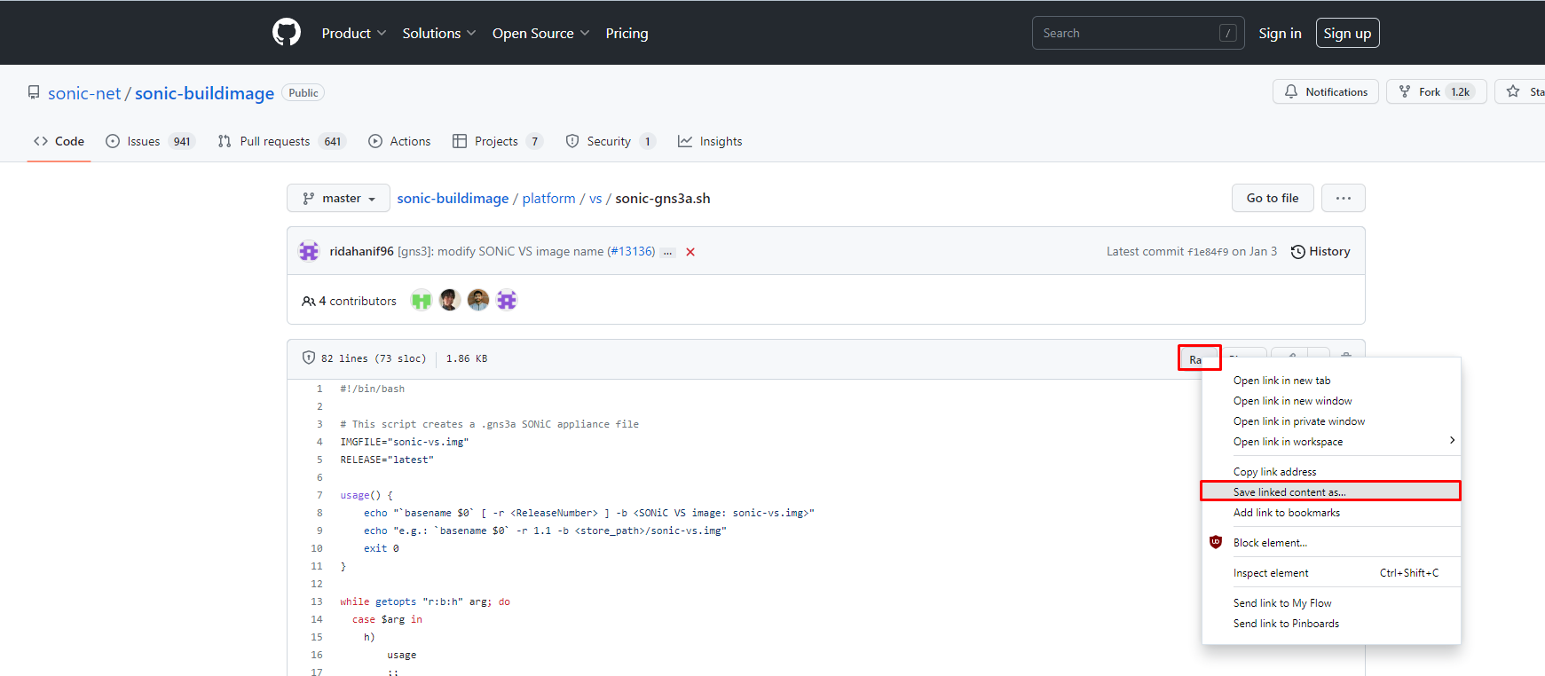1545x676 pixels.
Task: Open commit History via clock icon
Action: point(1297,252)
